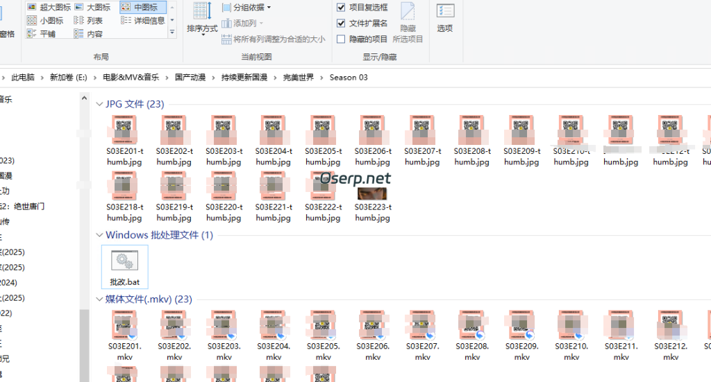Screen dimensions: 711x382
Task: Select S03E212.mkv video file
Action: [671, 336]
